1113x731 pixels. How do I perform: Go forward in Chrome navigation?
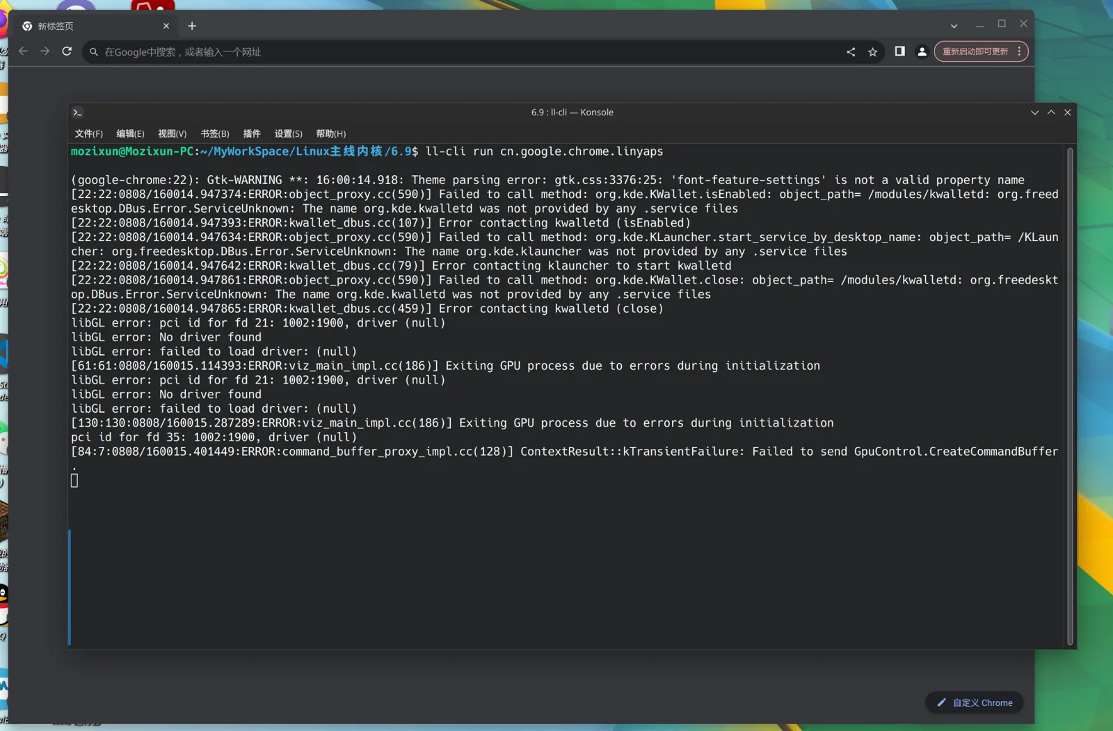(45, 51)
